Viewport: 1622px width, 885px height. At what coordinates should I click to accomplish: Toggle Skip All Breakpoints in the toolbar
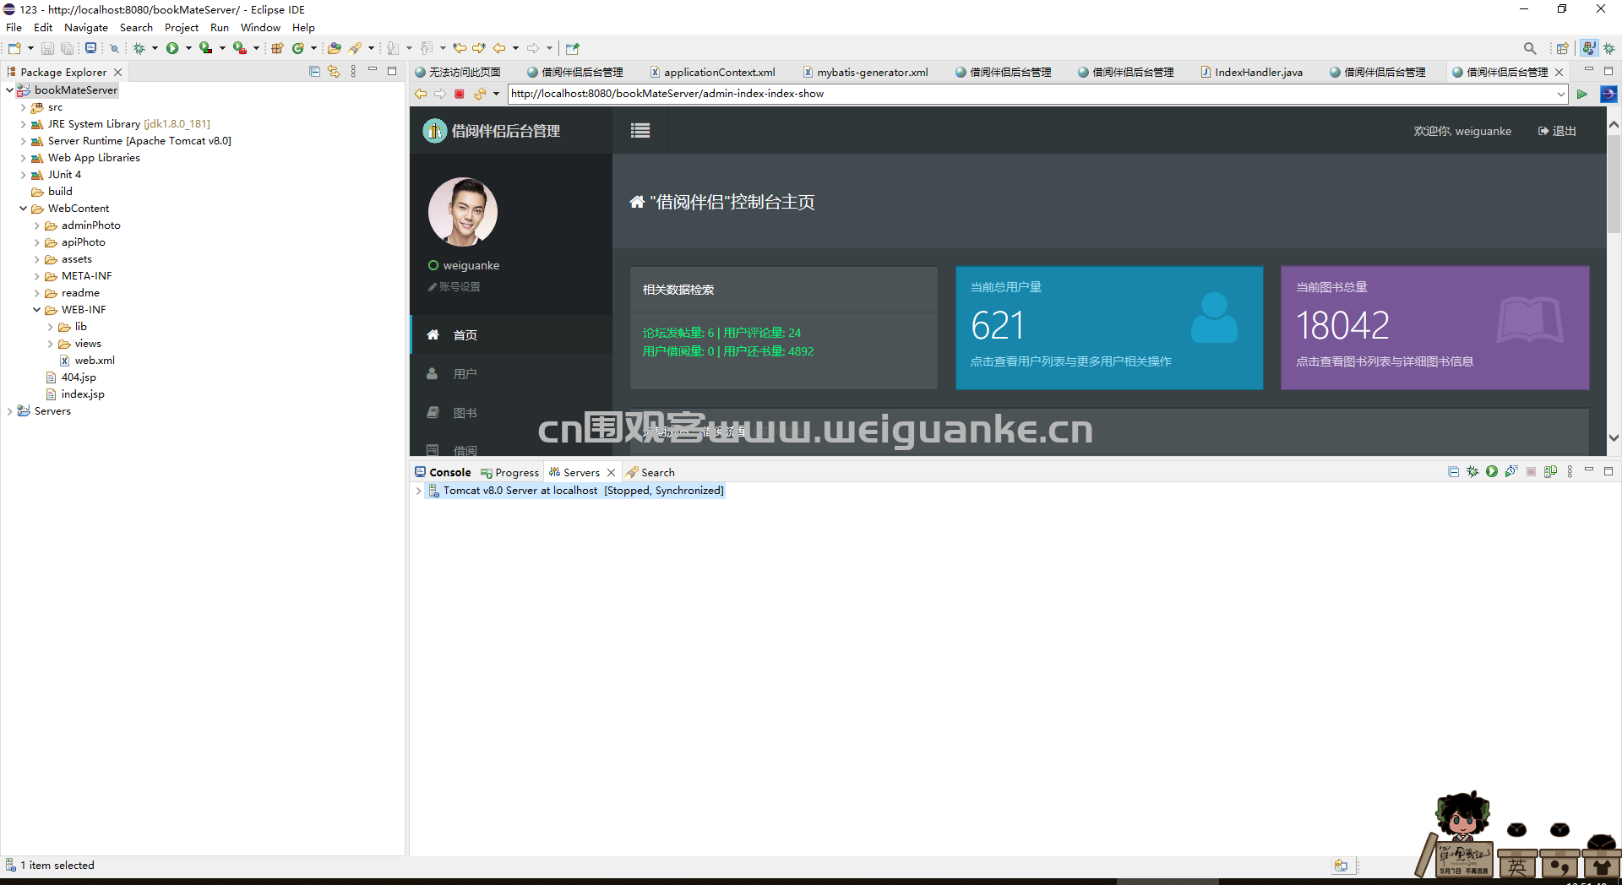pos(115,48)
